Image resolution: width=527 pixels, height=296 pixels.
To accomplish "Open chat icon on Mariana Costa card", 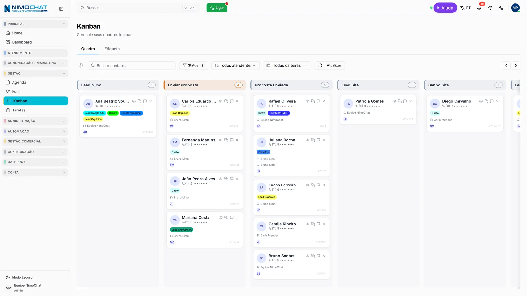I will pos(226,218).
